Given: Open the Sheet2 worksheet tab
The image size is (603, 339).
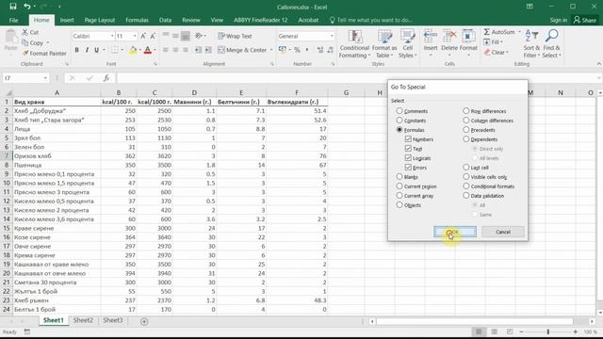Looking at the screenshot, I should [83, 320].
